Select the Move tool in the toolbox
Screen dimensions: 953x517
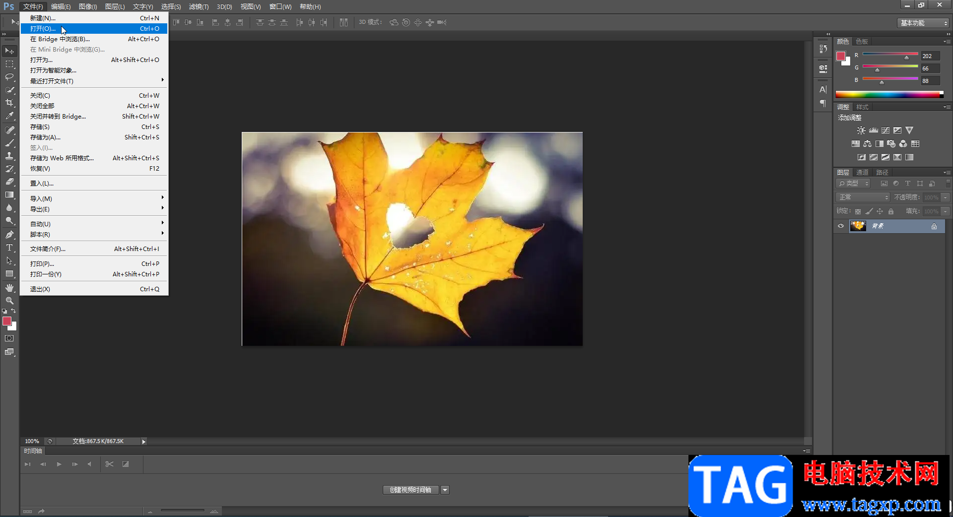click(9, 51)
